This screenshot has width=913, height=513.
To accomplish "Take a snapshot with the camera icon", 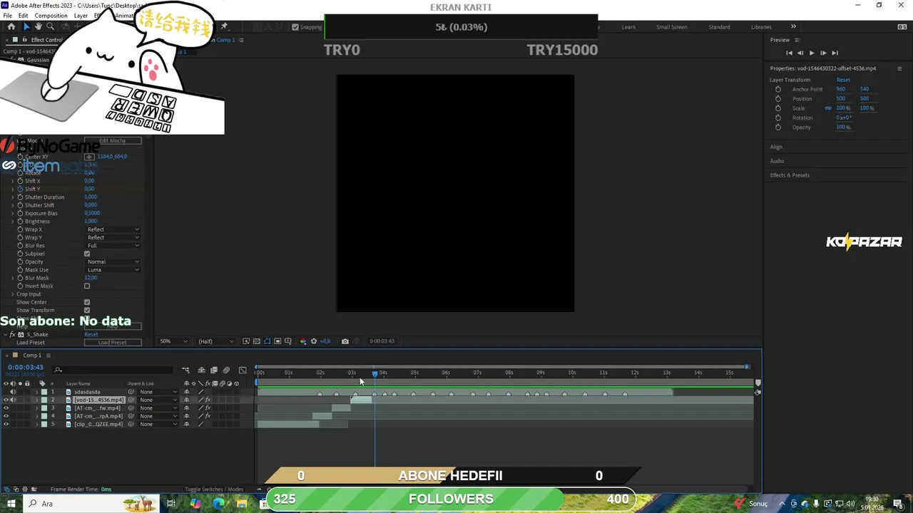I will coord(345,341).
